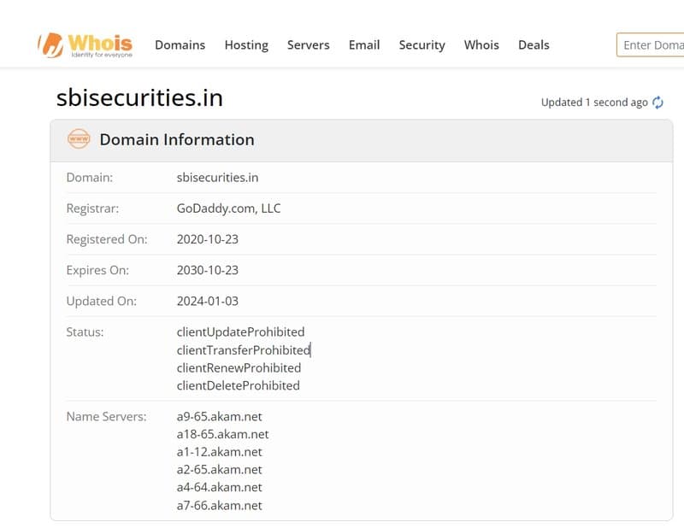Select the sbisecurities.in page heading
Screen dimensions: 684x528
coord(137,97)
